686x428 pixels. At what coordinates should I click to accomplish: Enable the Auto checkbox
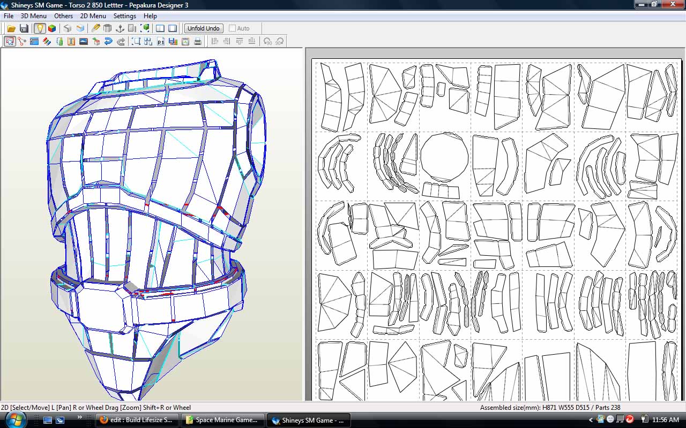233,28
